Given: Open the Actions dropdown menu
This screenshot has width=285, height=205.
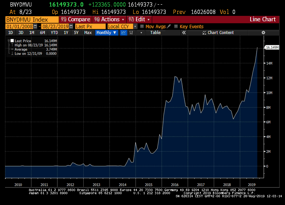Looking at the screenshot, I should coord(110,19).
